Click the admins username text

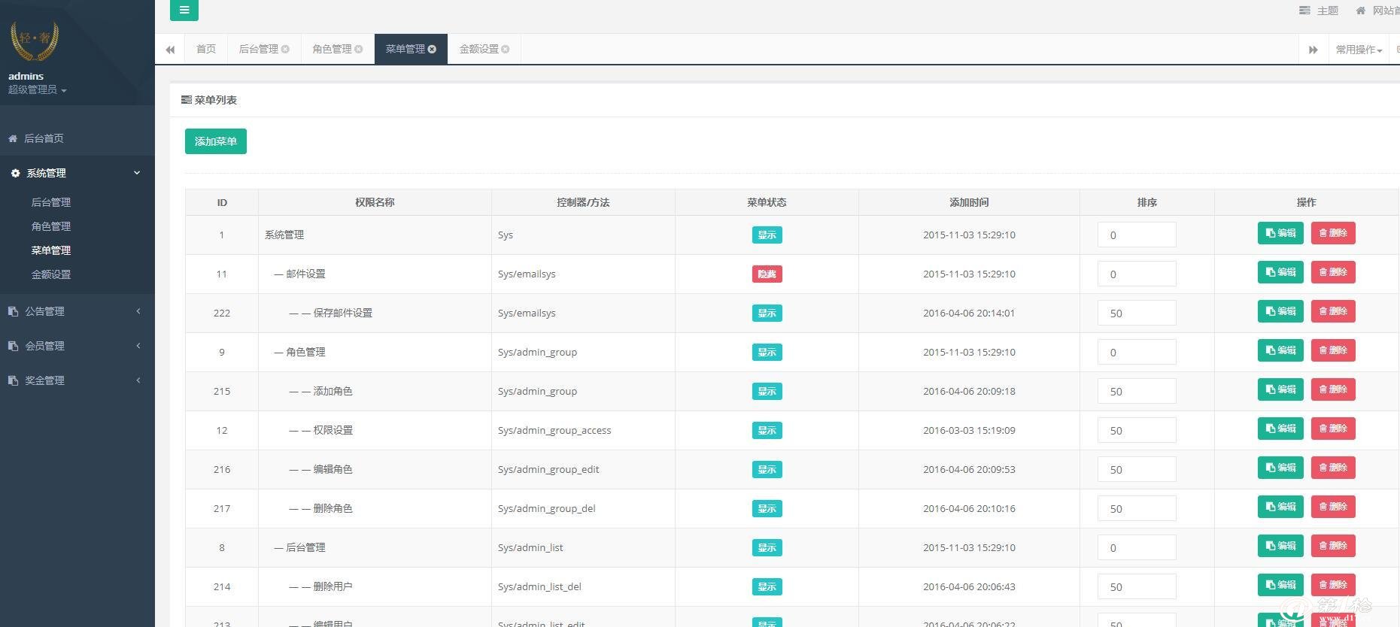pyautogui.click(x=26, y=76)
